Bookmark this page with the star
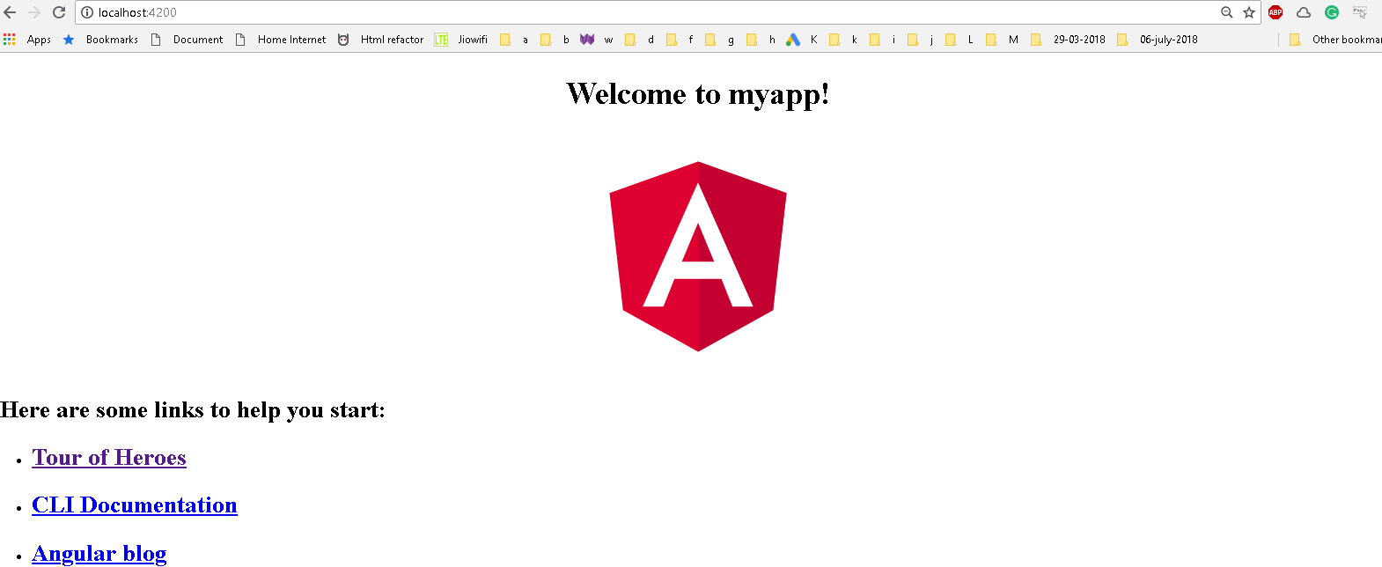 [x=1249, y=12]
